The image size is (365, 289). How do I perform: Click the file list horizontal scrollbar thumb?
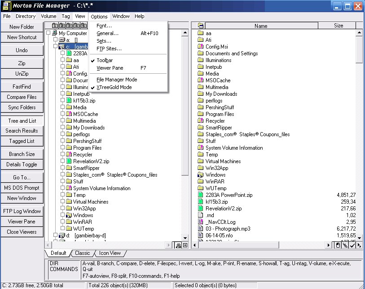238,245
